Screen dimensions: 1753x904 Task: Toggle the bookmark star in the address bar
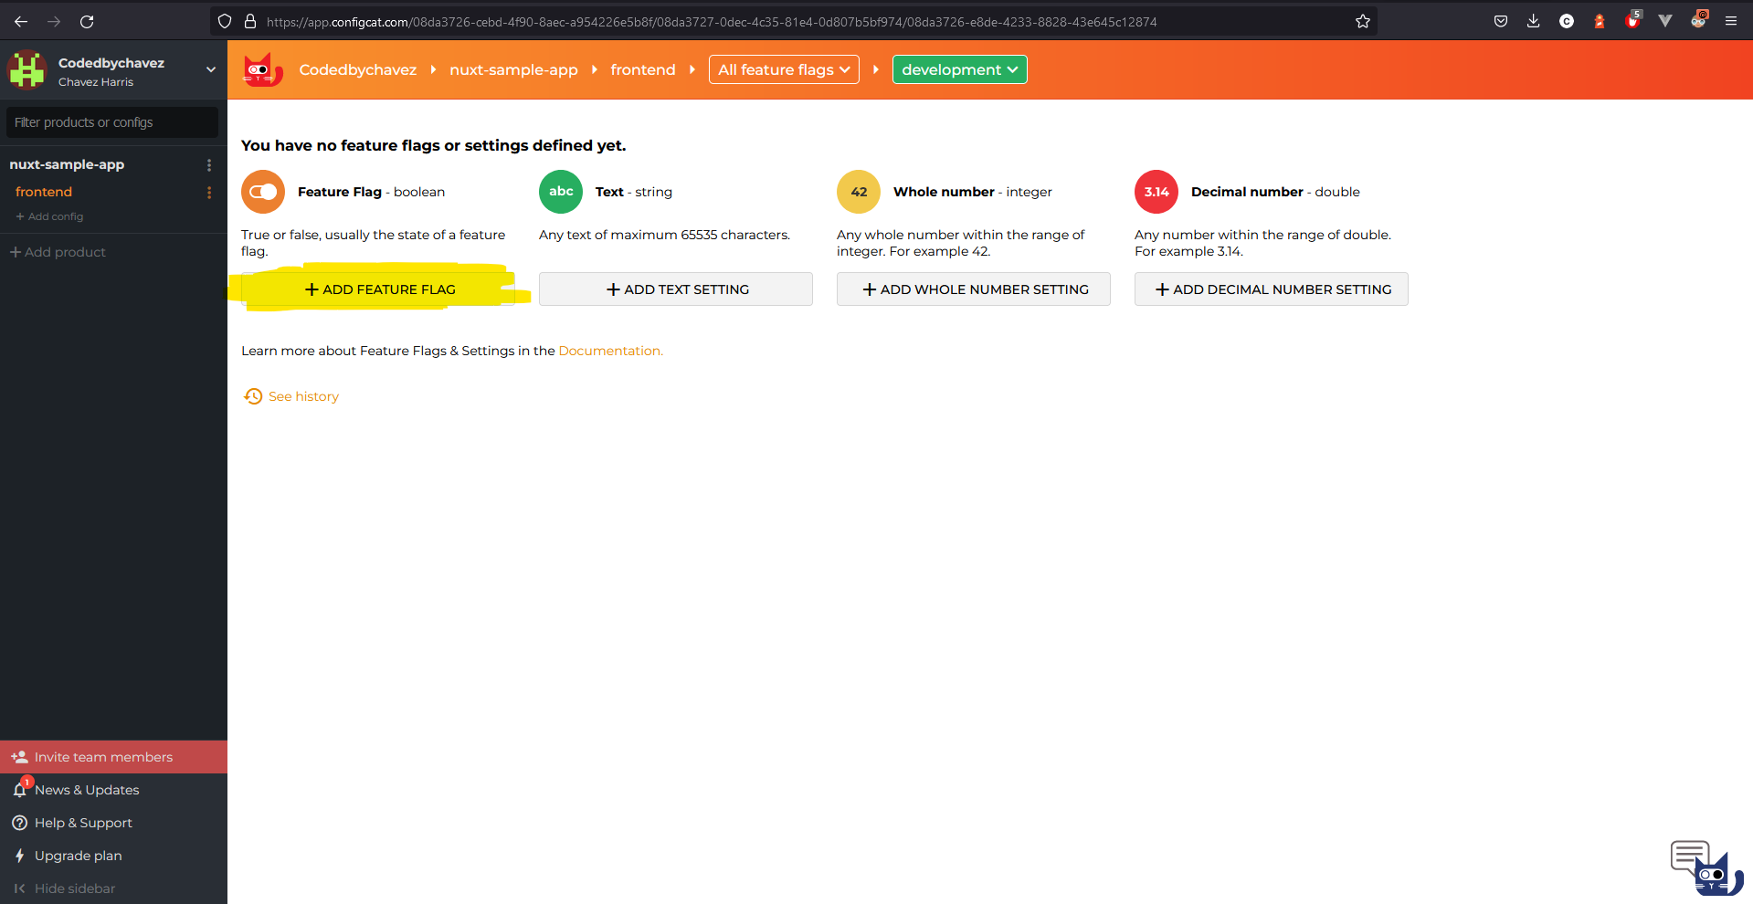[1362, 21]
